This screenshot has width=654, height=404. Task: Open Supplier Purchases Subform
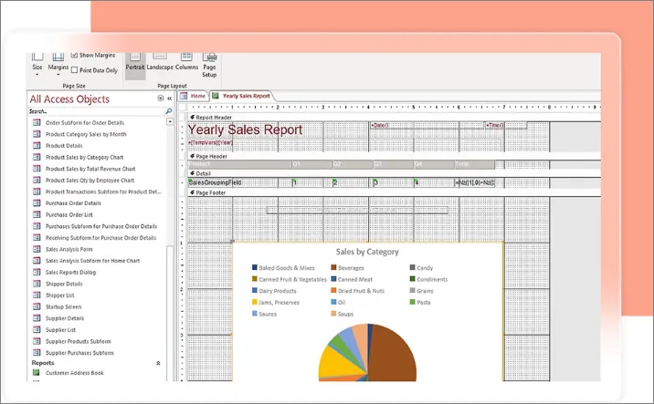click(x=79, y=353)
